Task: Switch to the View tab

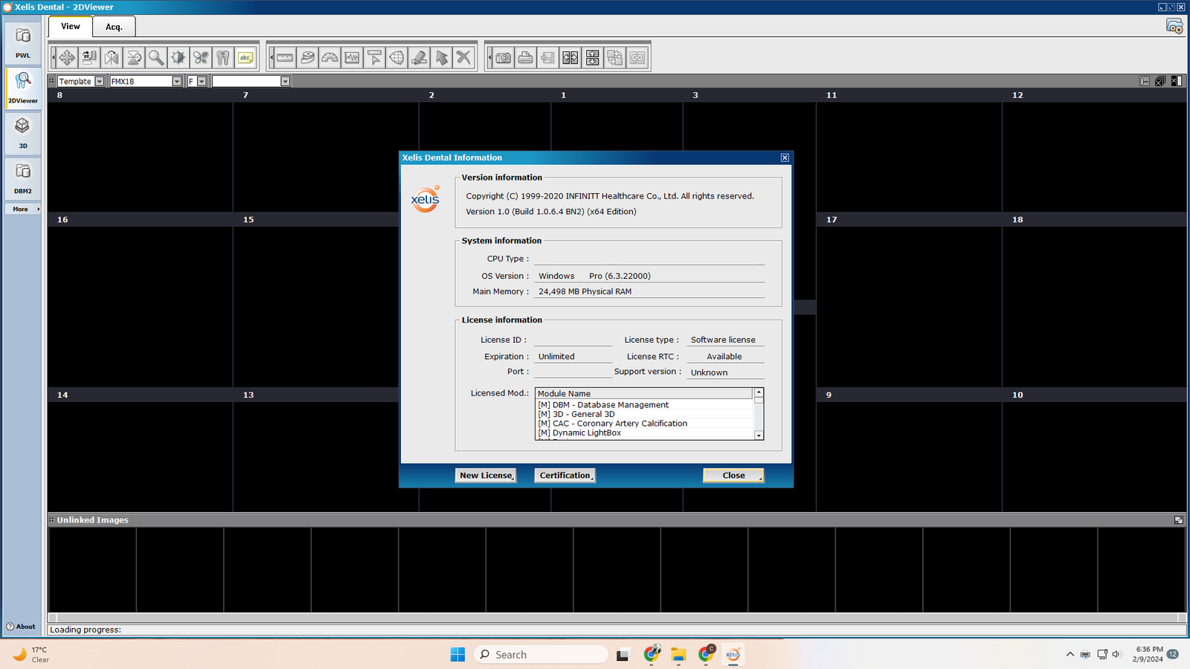Action: pos(71,26)
